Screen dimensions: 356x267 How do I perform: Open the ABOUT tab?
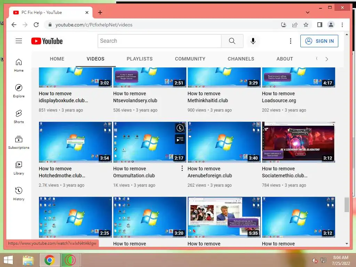pos(285,59)
